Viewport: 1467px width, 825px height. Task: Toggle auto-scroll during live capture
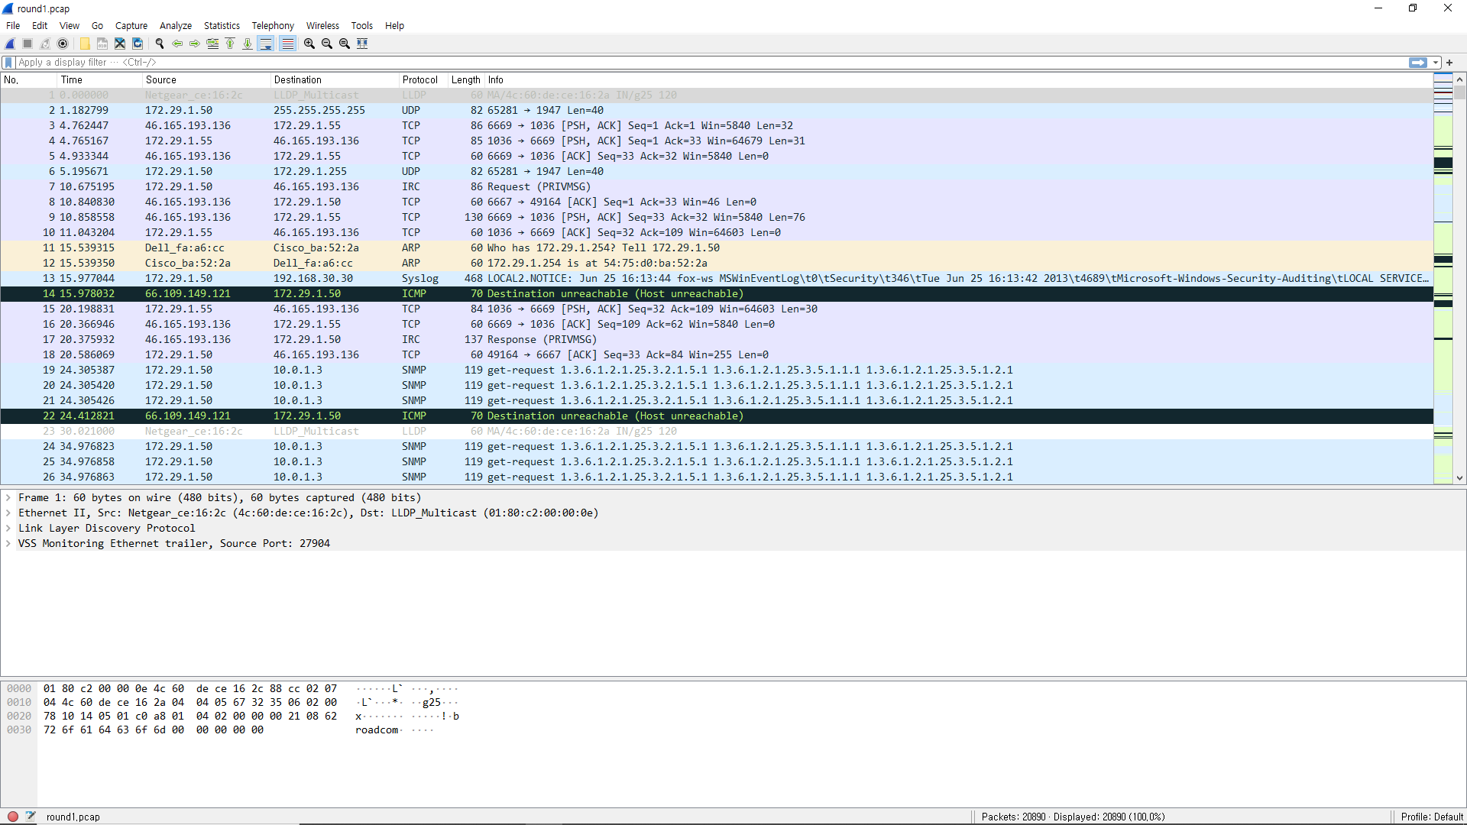[x=266, y=44]
